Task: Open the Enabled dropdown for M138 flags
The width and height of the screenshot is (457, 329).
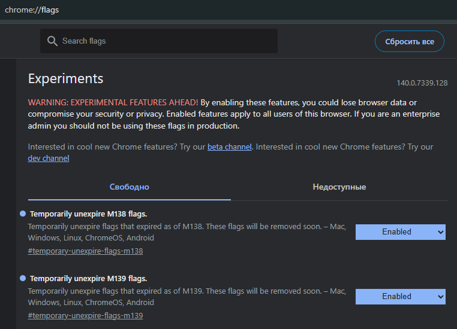Action: 400,231
